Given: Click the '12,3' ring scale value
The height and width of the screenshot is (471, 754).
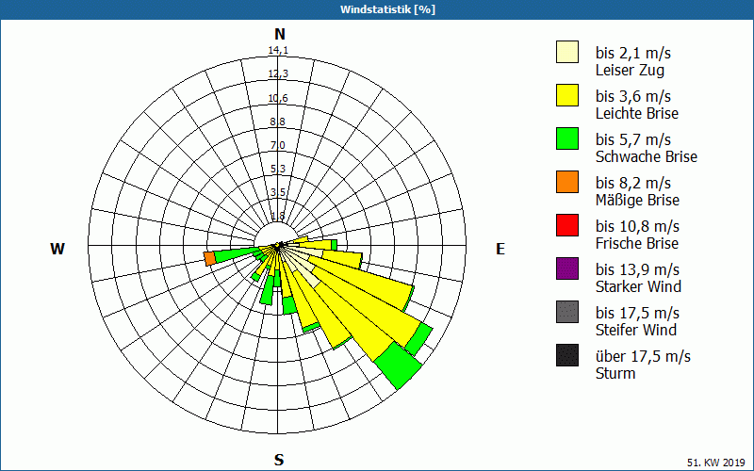Looking at the screenshot, I should tap(278, 74).
